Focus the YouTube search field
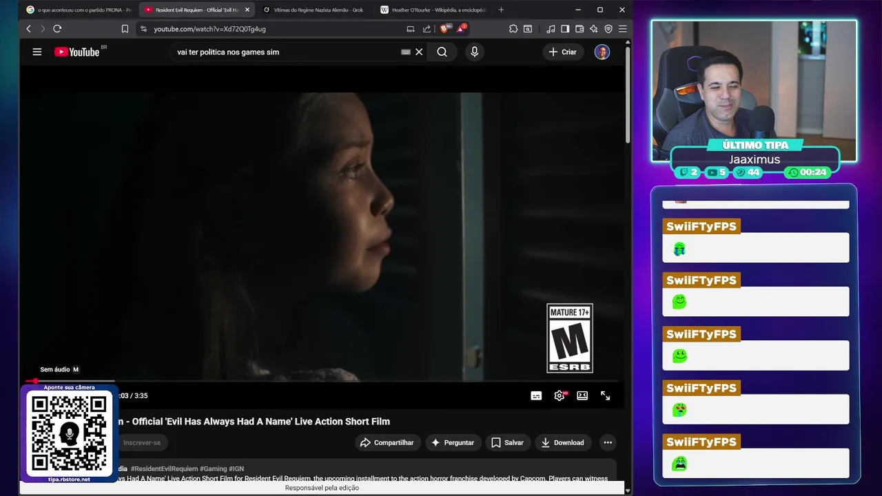Image resolution: width=882 pixels, height=496 pixels. (x=286, y=52)
